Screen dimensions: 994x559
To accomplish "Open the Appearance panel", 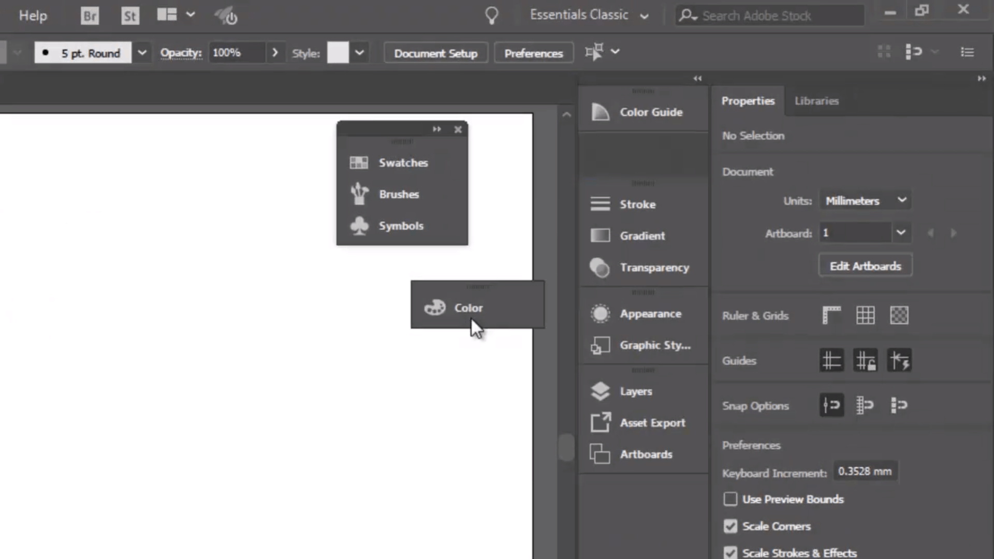I will coord(643,313).
